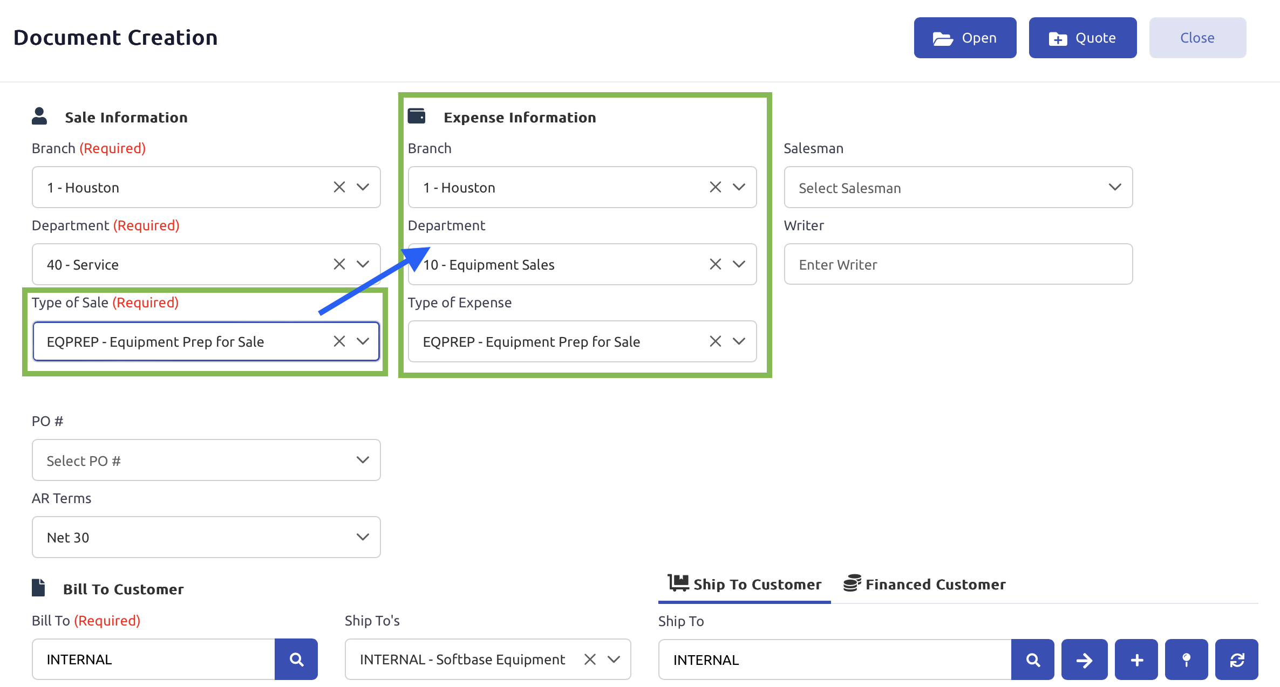Viewport: 1280px width, 687px height.
Task: Click the map pin icon button
Action: [x=1186, y=659]
